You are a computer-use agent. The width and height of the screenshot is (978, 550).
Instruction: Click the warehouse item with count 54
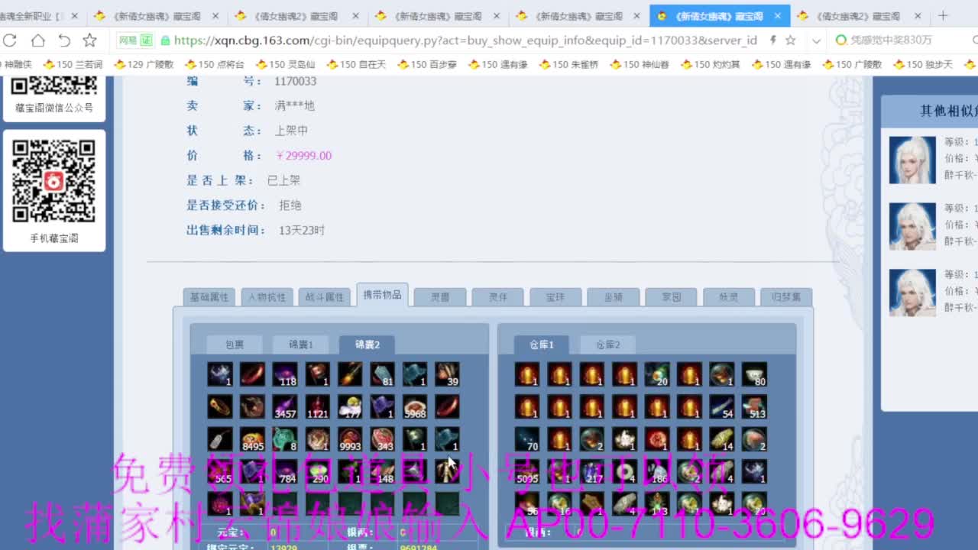pos(722,406)
